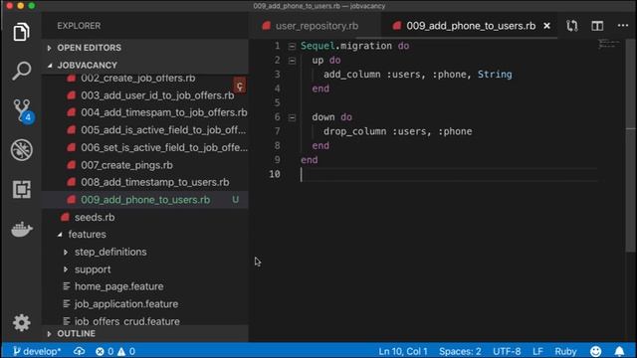Click Ln 10, Col 1 cursor position
The image size is (637, 358).
click(x=403, y=351)
